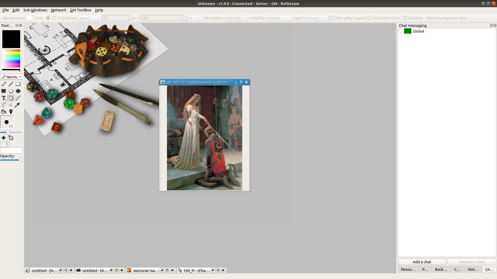497x279 pixels.
Task: Click the knight painting image in window
Action: point(204,138)
